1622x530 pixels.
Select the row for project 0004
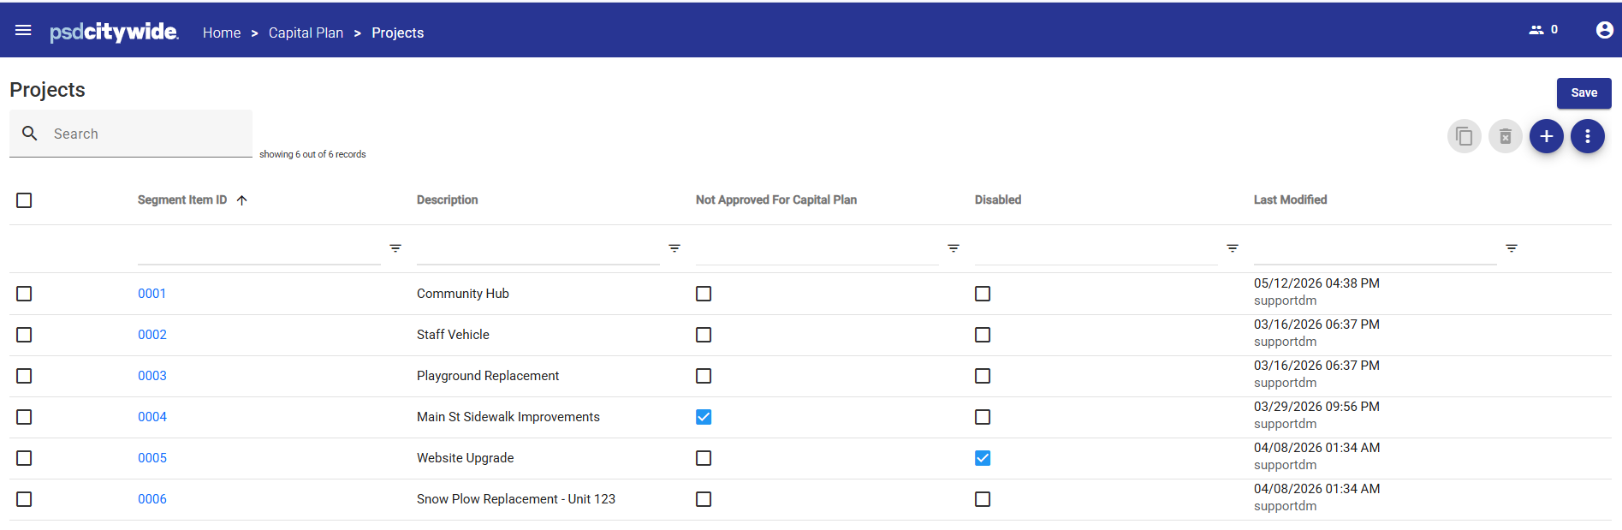click(24, 417)
